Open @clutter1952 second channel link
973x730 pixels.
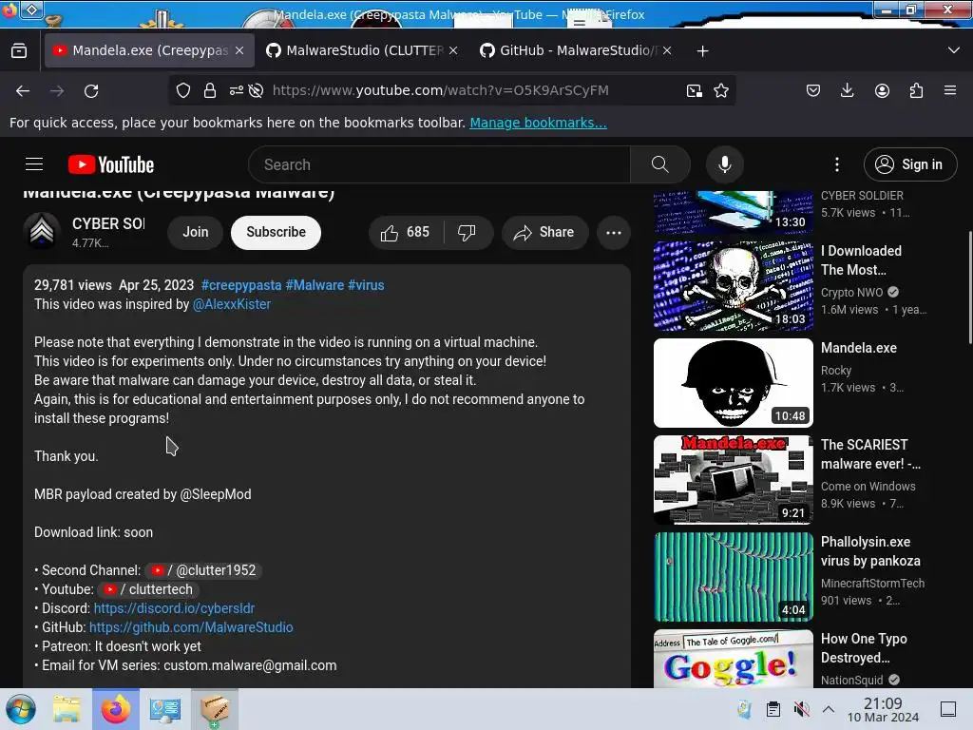[x=203, y=570]
